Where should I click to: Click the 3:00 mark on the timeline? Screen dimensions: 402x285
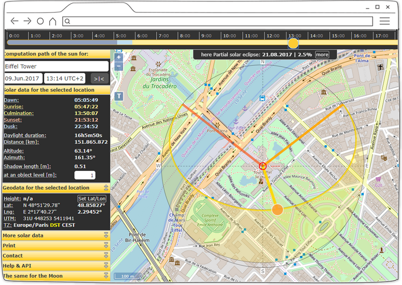point(78,36)
